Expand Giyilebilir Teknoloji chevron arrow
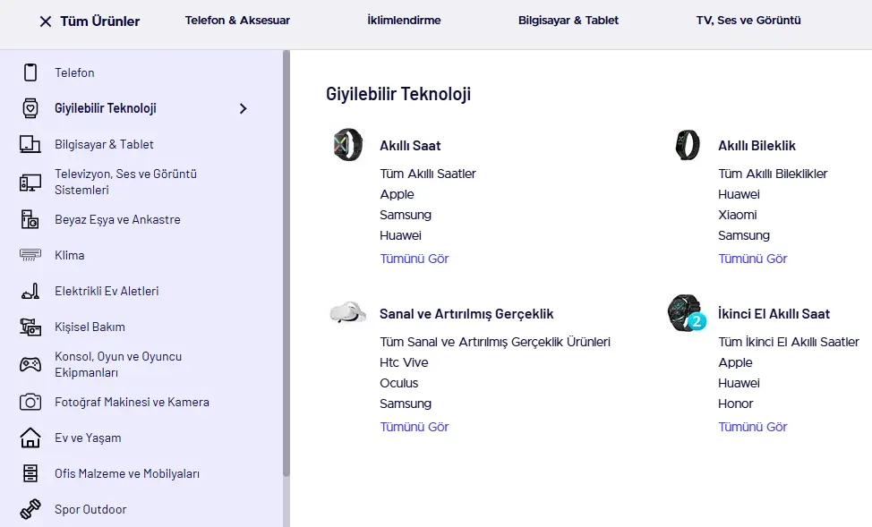The width and height of the screenshot is (872, 527). point(243,108)
